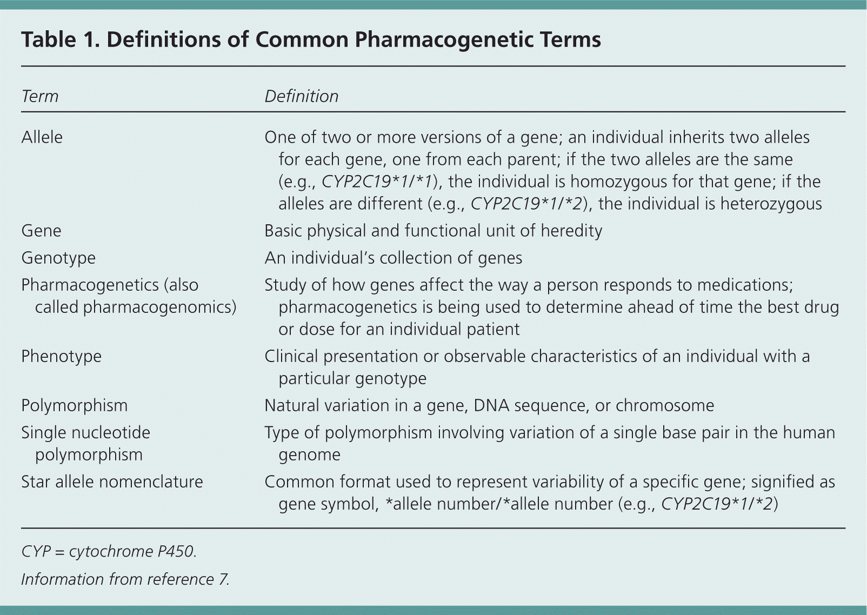This screenshot has height=615, width=867.
Task: Select the "Gene" term cell
Action: point(41,231)
